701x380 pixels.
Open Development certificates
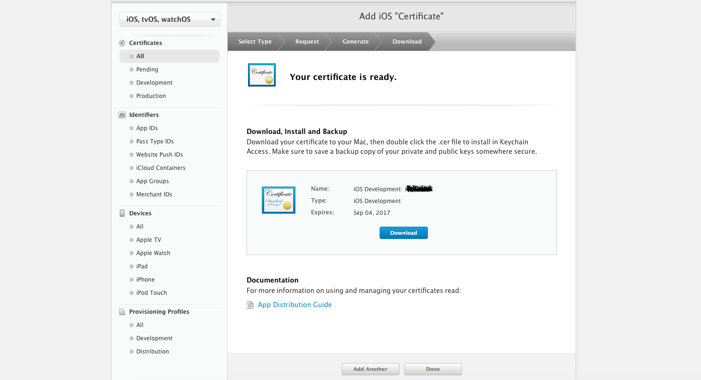[154, 83]
